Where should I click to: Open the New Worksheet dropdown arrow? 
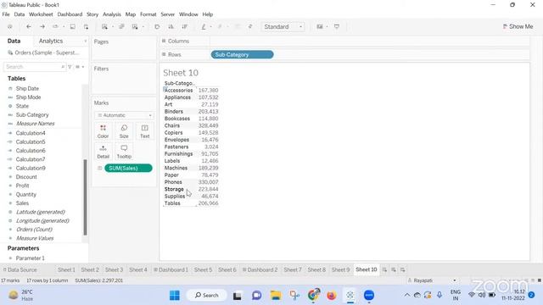coord(113,26)
